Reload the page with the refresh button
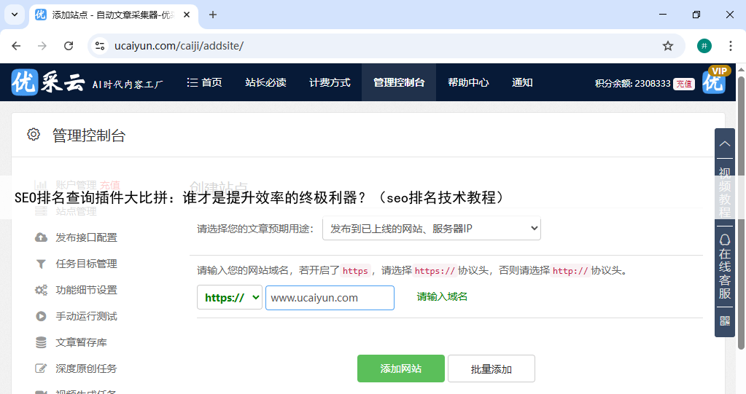The height and width of the screenshot is (394, 746). coord(69,46)
